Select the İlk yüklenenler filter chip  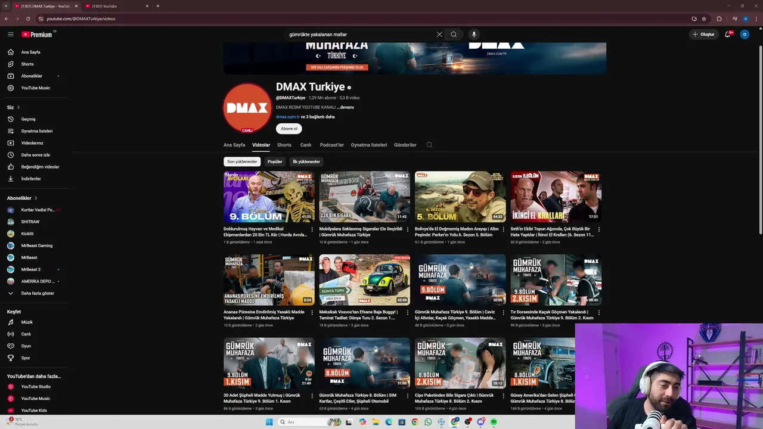(306, 161)
